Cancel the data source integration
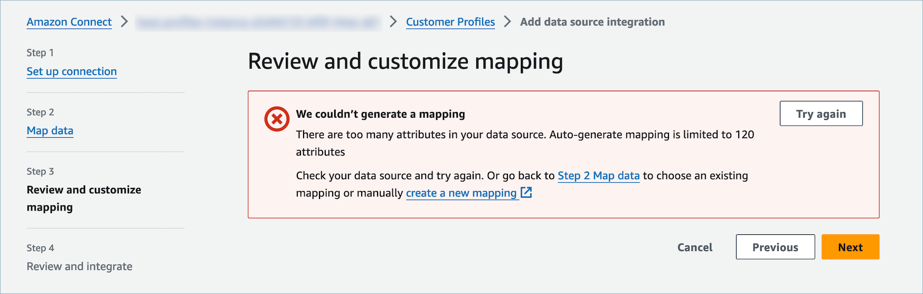923x294 pixels. point(694,247)
